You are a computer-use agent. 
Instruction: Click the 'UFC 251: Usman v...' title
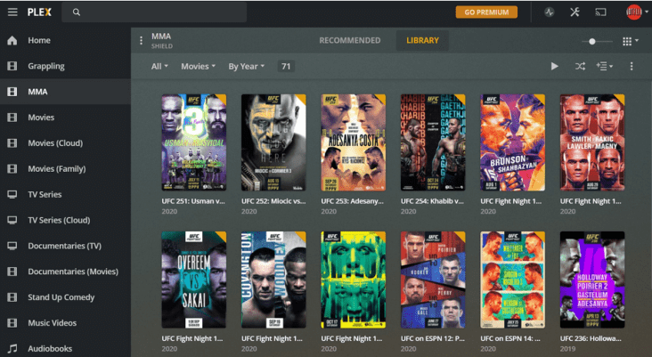tap(193, 201)
